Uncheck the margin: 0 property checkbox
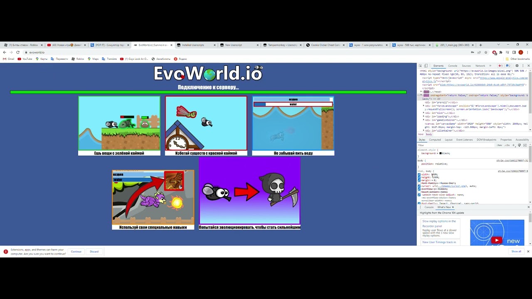532x299 pixels. coord(419,180)
